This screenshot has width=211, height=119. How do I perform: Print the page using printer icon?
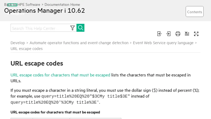coord(178,34)
